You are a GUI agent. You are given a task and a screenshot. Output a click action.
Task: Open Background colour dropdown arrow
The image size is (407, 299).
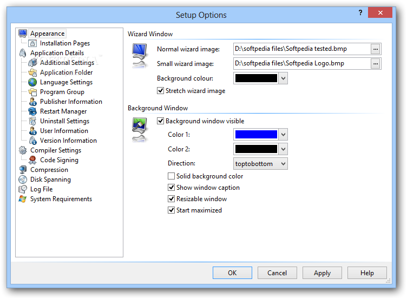coord(283,78)
